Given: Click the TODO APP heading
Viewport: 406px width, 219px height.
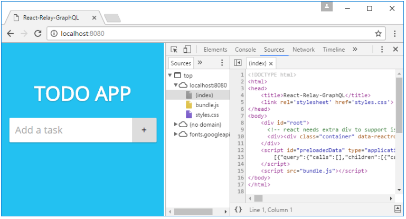Looking at the screenshot, I should [82, 94].
